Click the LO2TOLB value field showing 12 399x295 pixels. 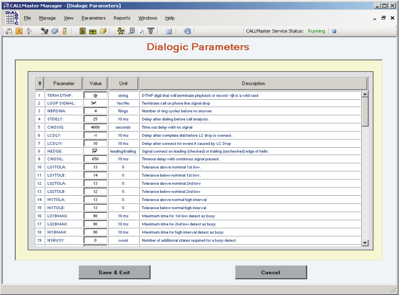pyautogui.click(x=95, y=192)
